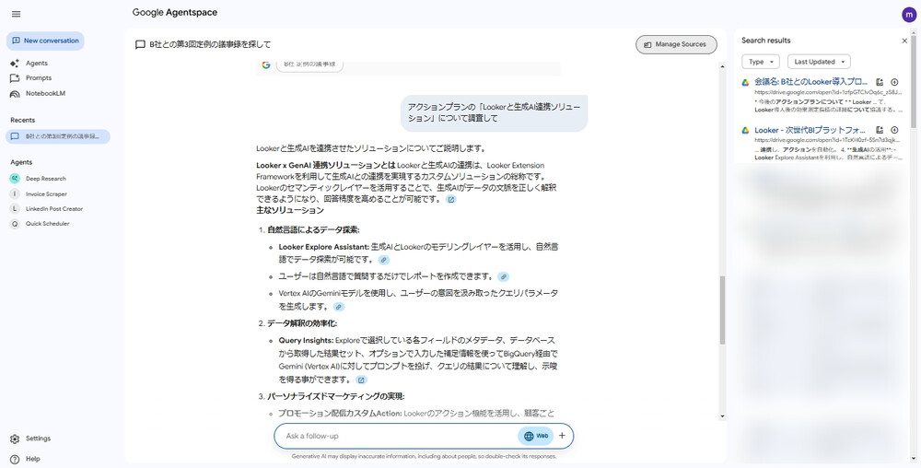The image size is (921, 468).
Task: Click the user message bubble 'アクションプランの…'
Action: click(494, 112)
